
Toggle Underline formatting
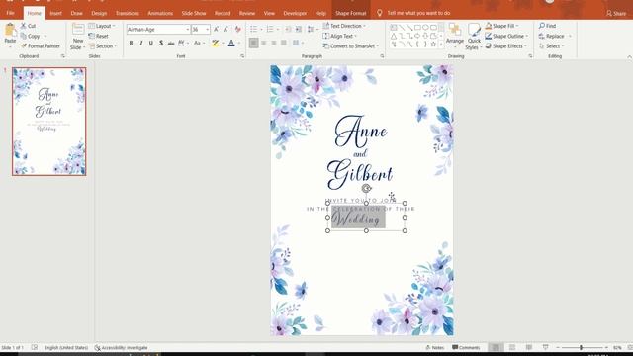(151, 43)
